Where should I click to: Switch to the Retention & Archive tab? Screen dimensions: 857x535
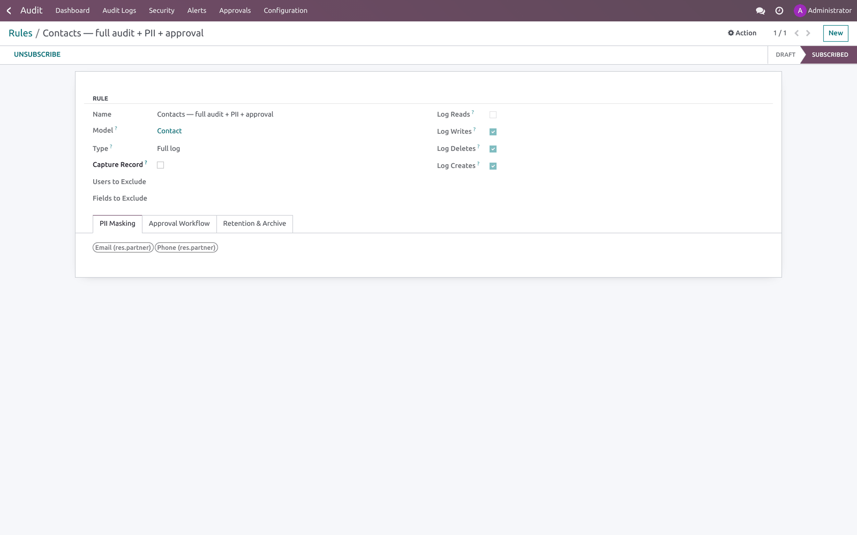254,224
